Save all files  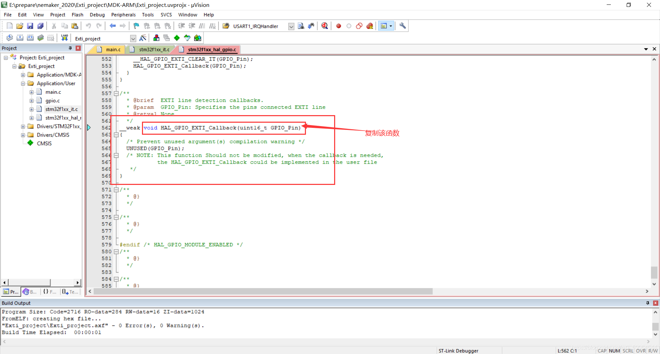tap(40, 26)
